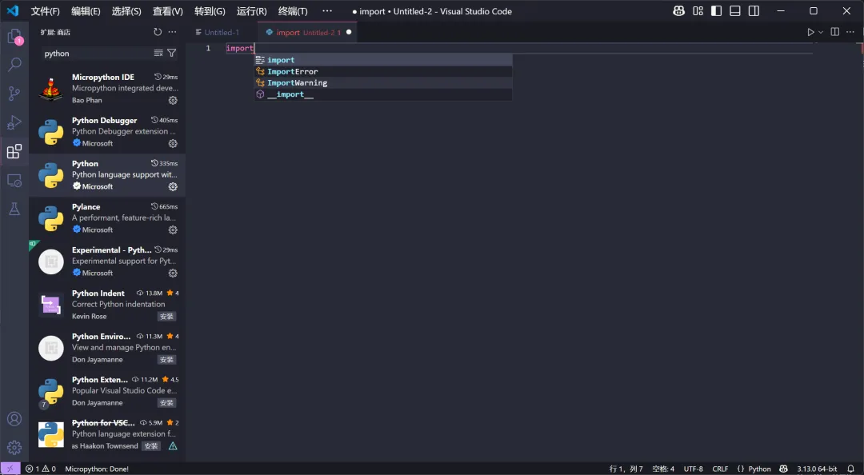Open settings gear for Experimental Python extension
The width and height of the screenshot is (864, 475).
(x=173, y=273)
